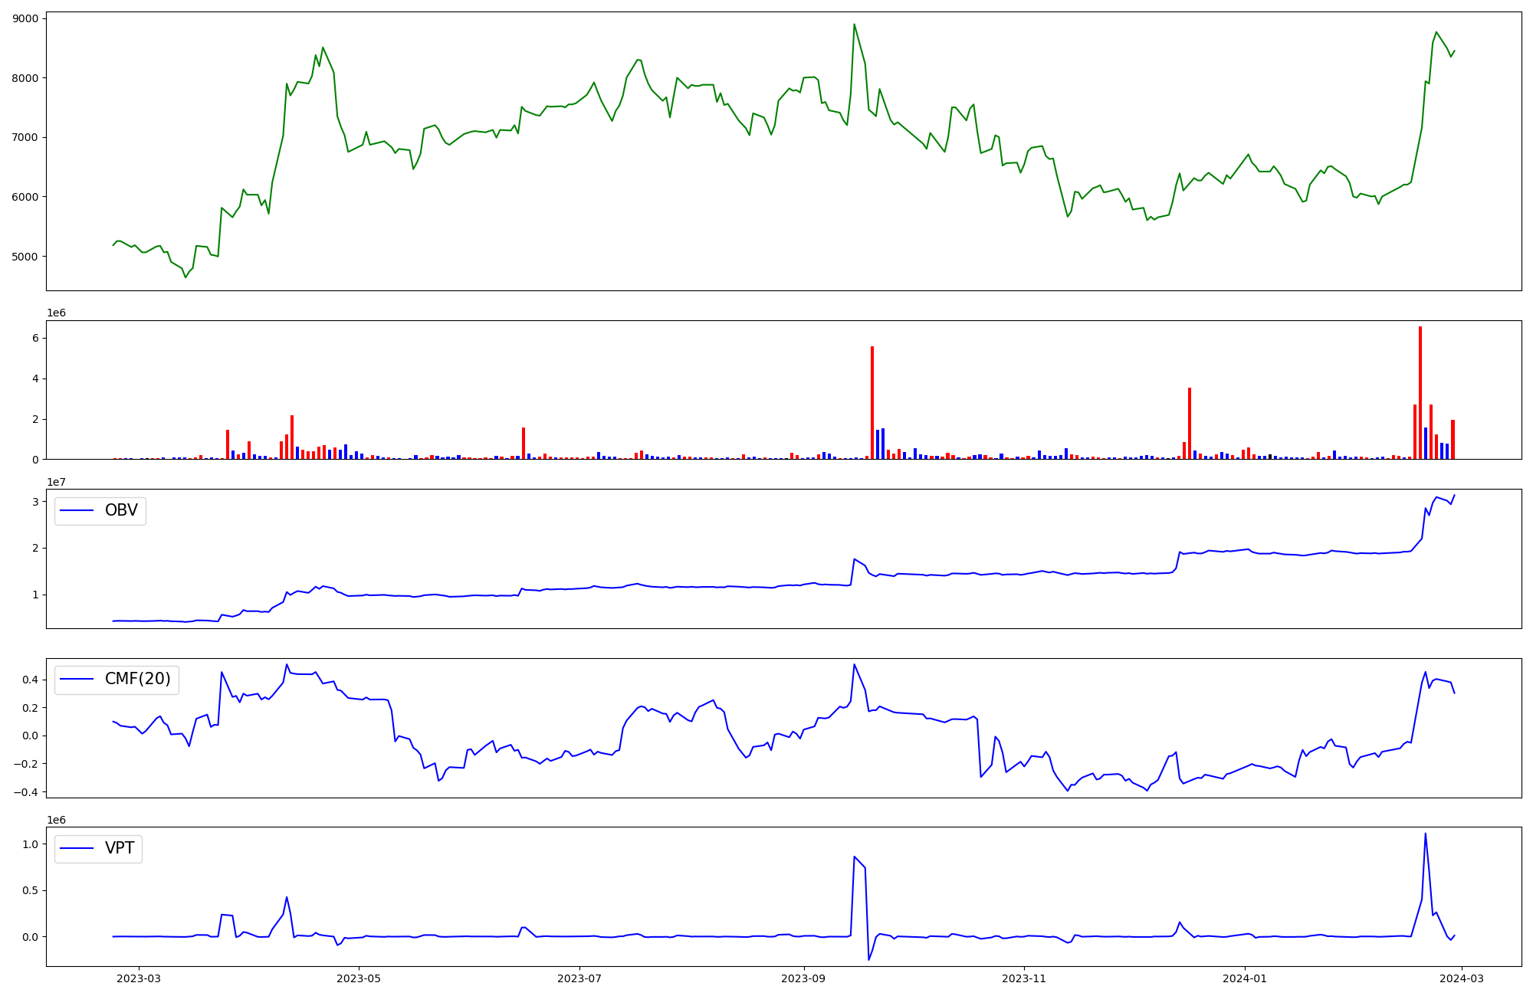The height and width of the screenshot is (996, 1533).
Task: Click the 2023-07 x-axis date label
Action: point(579,978)
